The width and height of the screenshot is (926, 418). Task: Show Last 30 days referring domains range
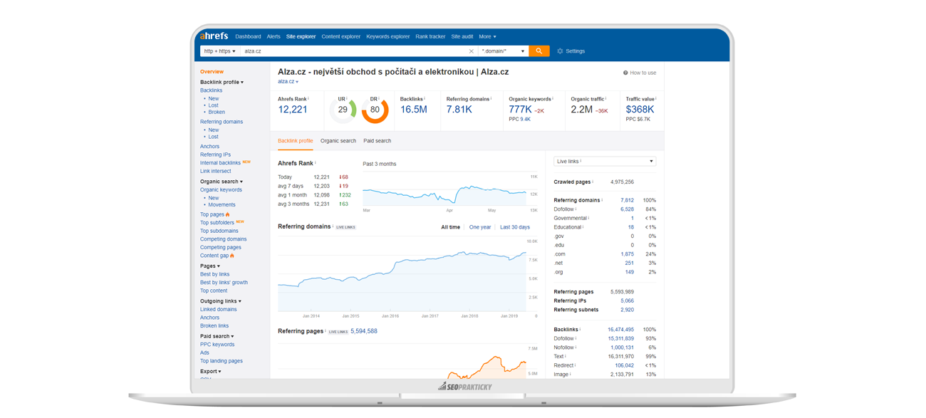pyautogui.click(x=515, y=227)
